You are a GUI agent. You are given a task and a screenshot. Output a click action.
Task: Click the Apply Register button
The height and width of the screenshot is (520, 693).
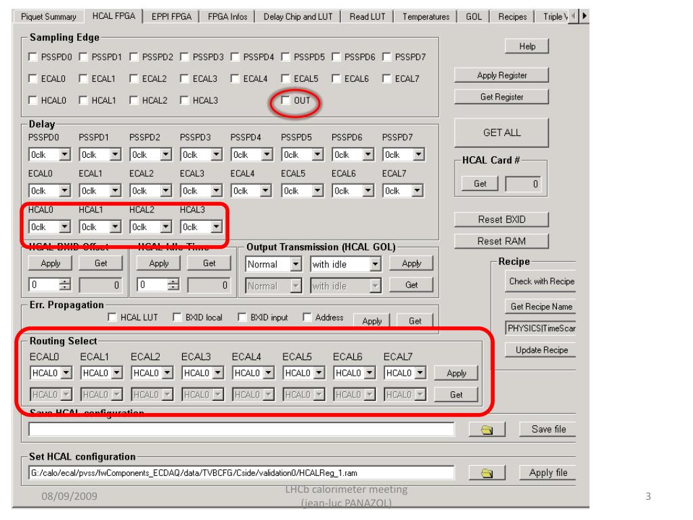click(500, 74)
